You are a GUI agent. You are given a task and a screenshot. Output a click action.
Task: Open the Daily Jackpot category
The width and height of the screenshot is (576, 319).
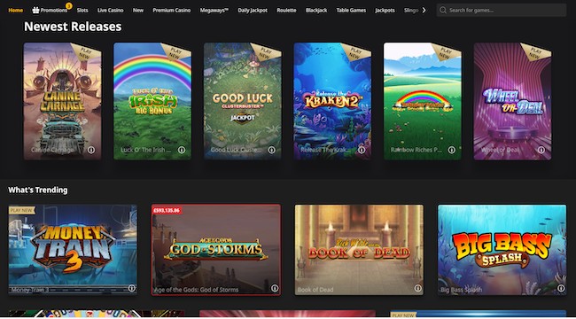tap(253, 11)
